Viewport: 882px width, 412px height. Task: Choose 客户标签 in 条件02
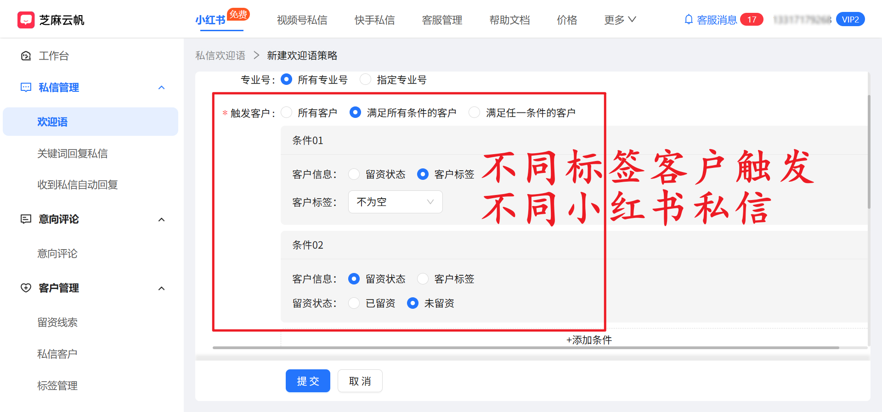423,279
